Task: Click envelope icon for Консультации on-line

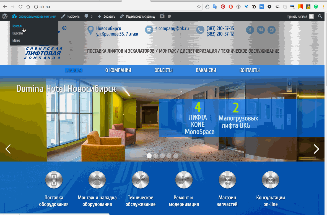Action: click(271, 180)
